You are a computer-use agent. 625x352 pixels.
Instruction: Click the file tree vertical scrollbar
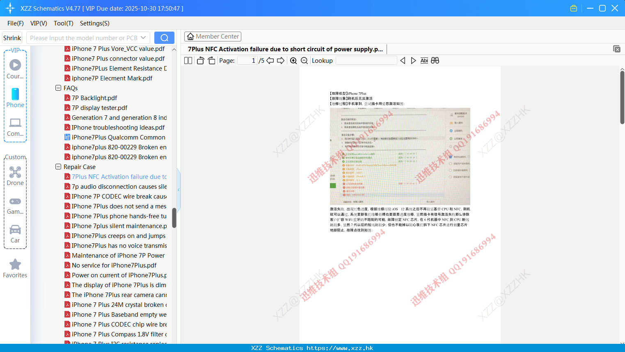[174, 218]
